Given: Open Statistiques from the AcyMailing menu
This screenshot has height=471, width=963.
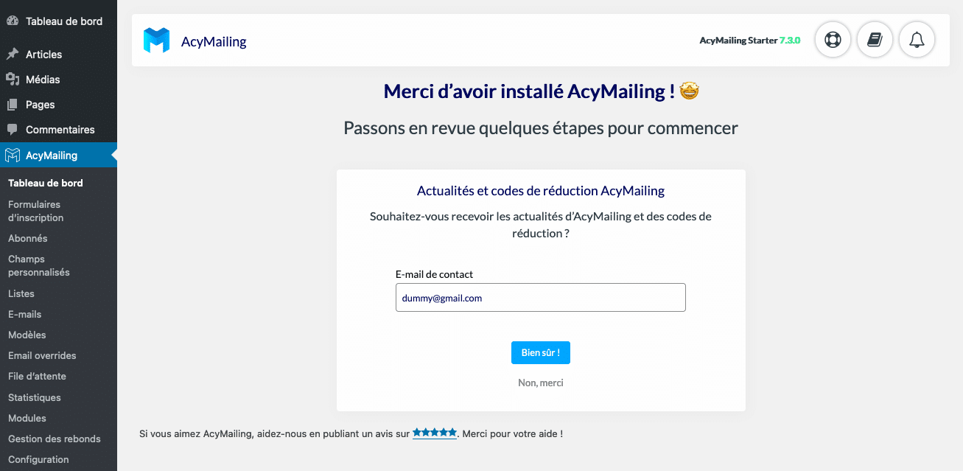Looking at the screenshot, I should click(33, 397).
